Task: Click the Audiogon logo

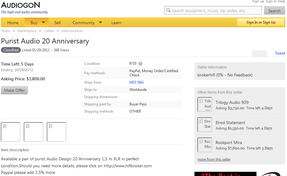Action: (x=21, y=5)
